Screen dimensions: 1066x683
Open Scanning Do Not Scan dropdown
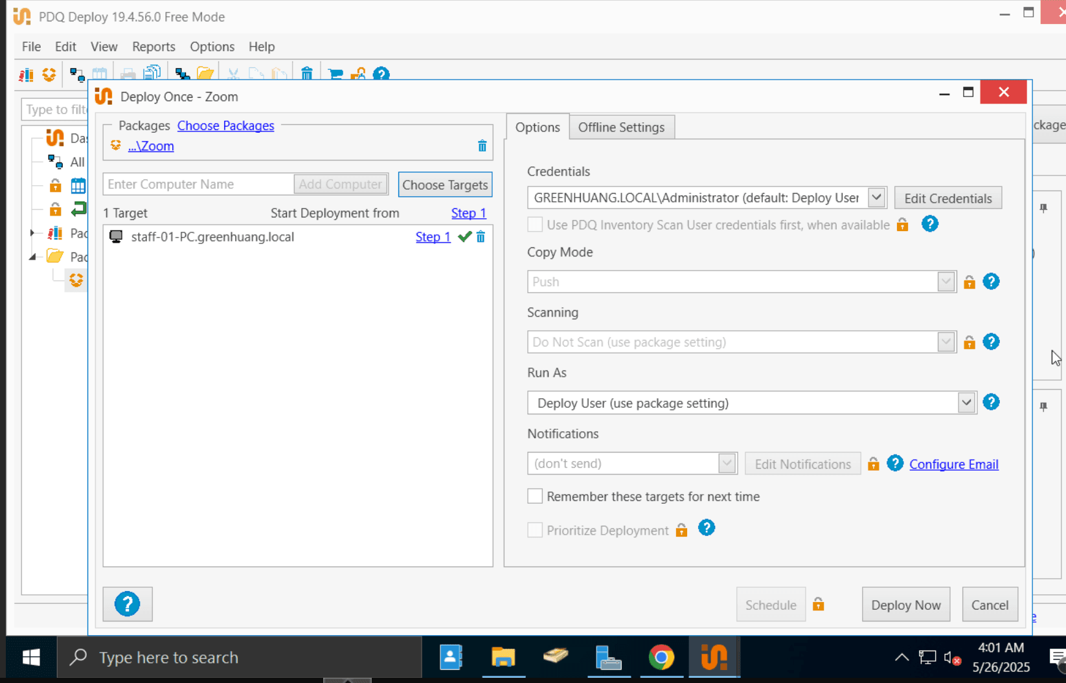point(946,342)
